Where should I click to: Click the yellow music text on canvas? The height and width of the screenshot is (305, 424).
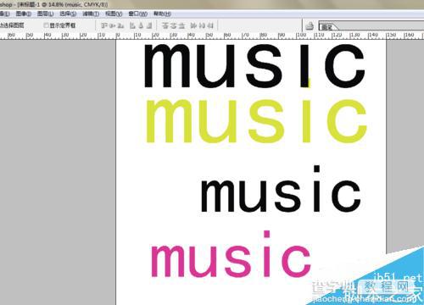click(x=256, y=121)
